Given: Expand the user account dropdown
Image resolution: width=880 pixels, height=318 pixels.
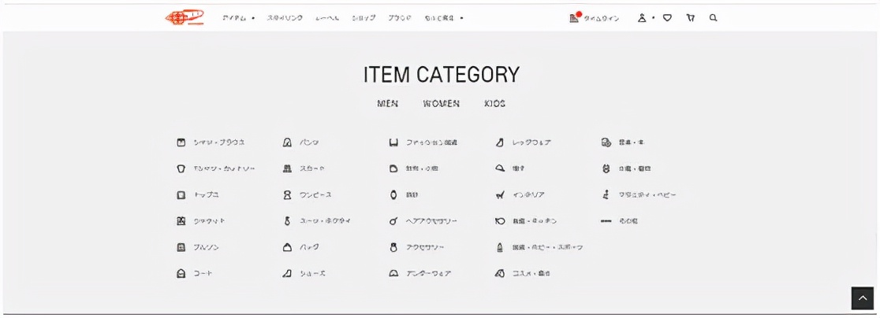Looking at the screenshot, I should (645, 17).
